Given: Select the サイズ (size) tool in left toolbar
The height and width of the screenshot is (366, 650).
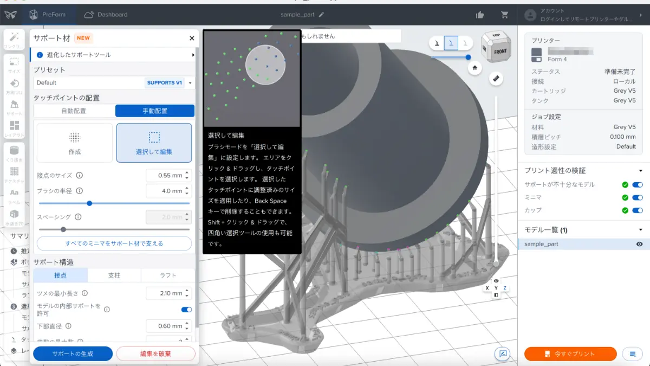Looking at the screenshot, I should [14, 64].
